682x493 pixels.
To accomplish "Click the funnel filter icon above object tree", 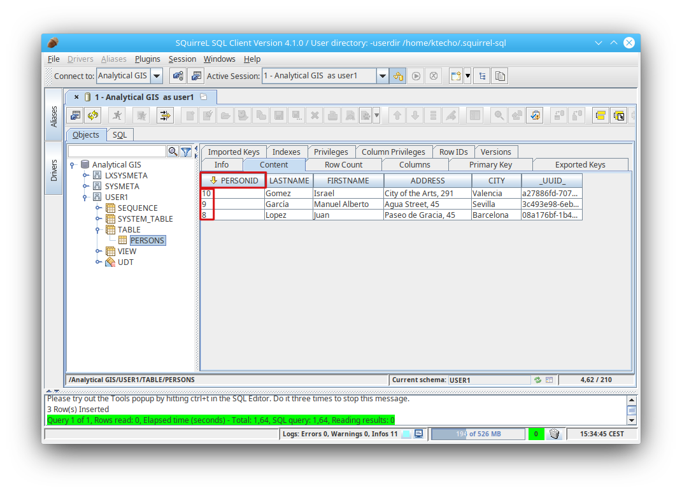I will (186, 152).
